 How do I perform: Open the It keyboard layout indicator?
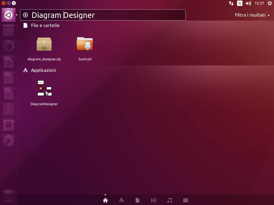click(x=240, y=3)
